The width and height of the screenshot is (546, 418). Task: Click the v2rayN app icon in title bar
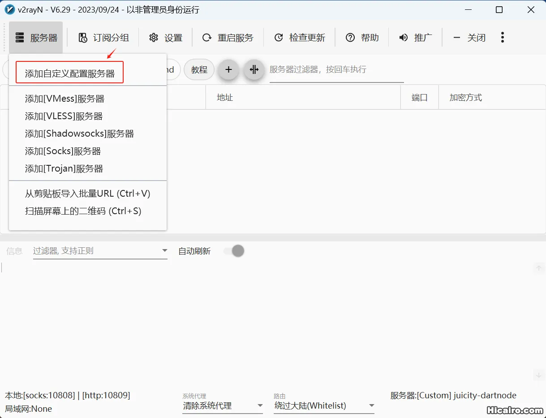[x=10, y=9]
